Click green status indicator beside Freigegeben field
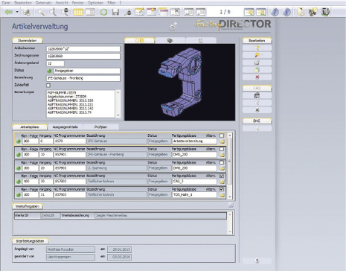Viewport: 346px width, 271px height. click(x=49, y=71)
